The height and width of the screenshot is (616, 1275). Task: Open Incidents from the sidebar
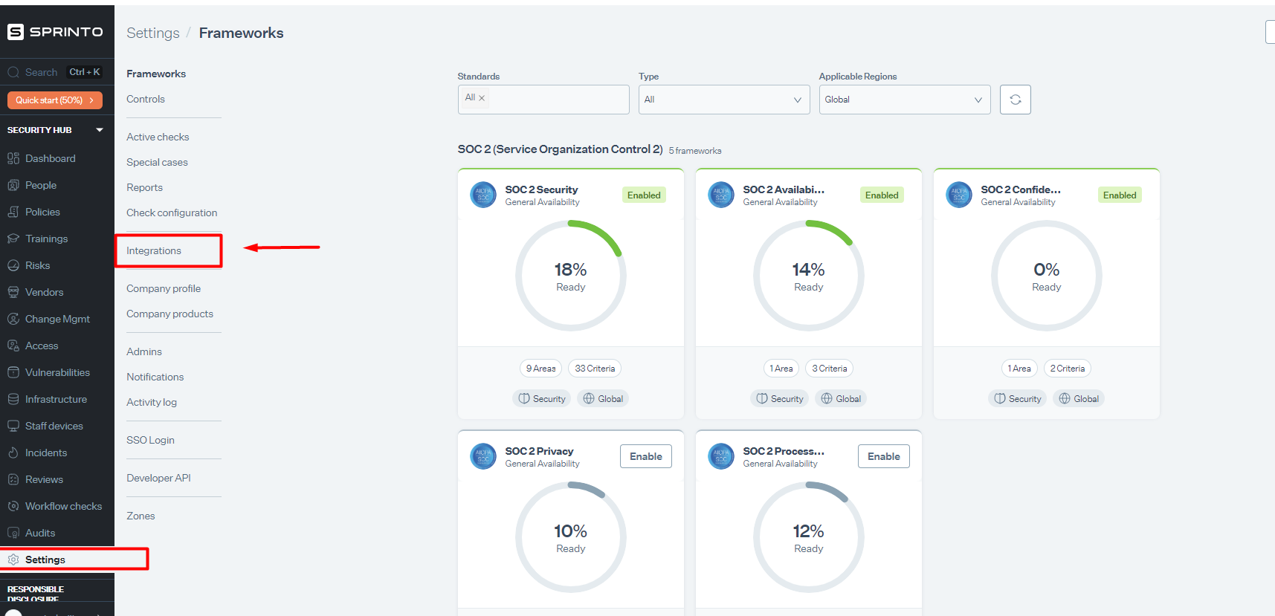click(45, 453)
